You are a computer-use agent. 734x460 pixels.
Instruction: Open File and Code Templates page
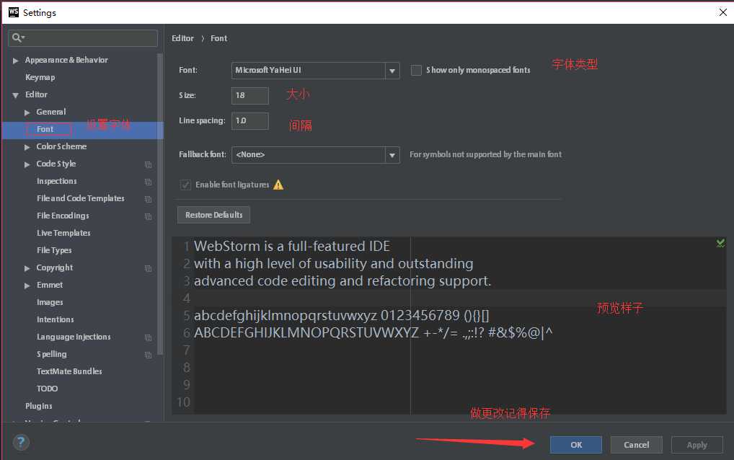pos(81,198)
